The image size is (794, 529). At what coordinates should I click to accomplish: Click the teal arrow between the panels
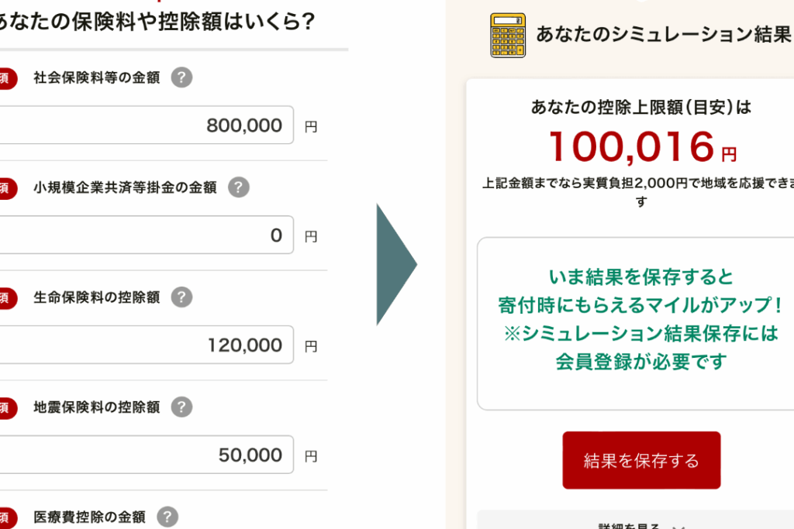(x=396, y=265)
